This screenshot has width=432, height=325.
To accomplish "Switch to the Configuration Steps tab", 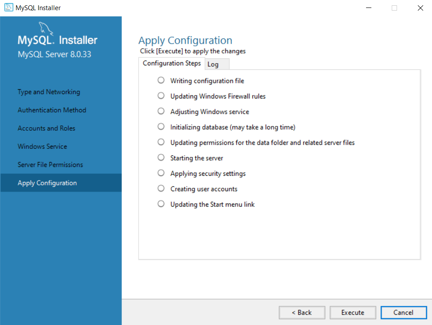I will pos(172,63).
